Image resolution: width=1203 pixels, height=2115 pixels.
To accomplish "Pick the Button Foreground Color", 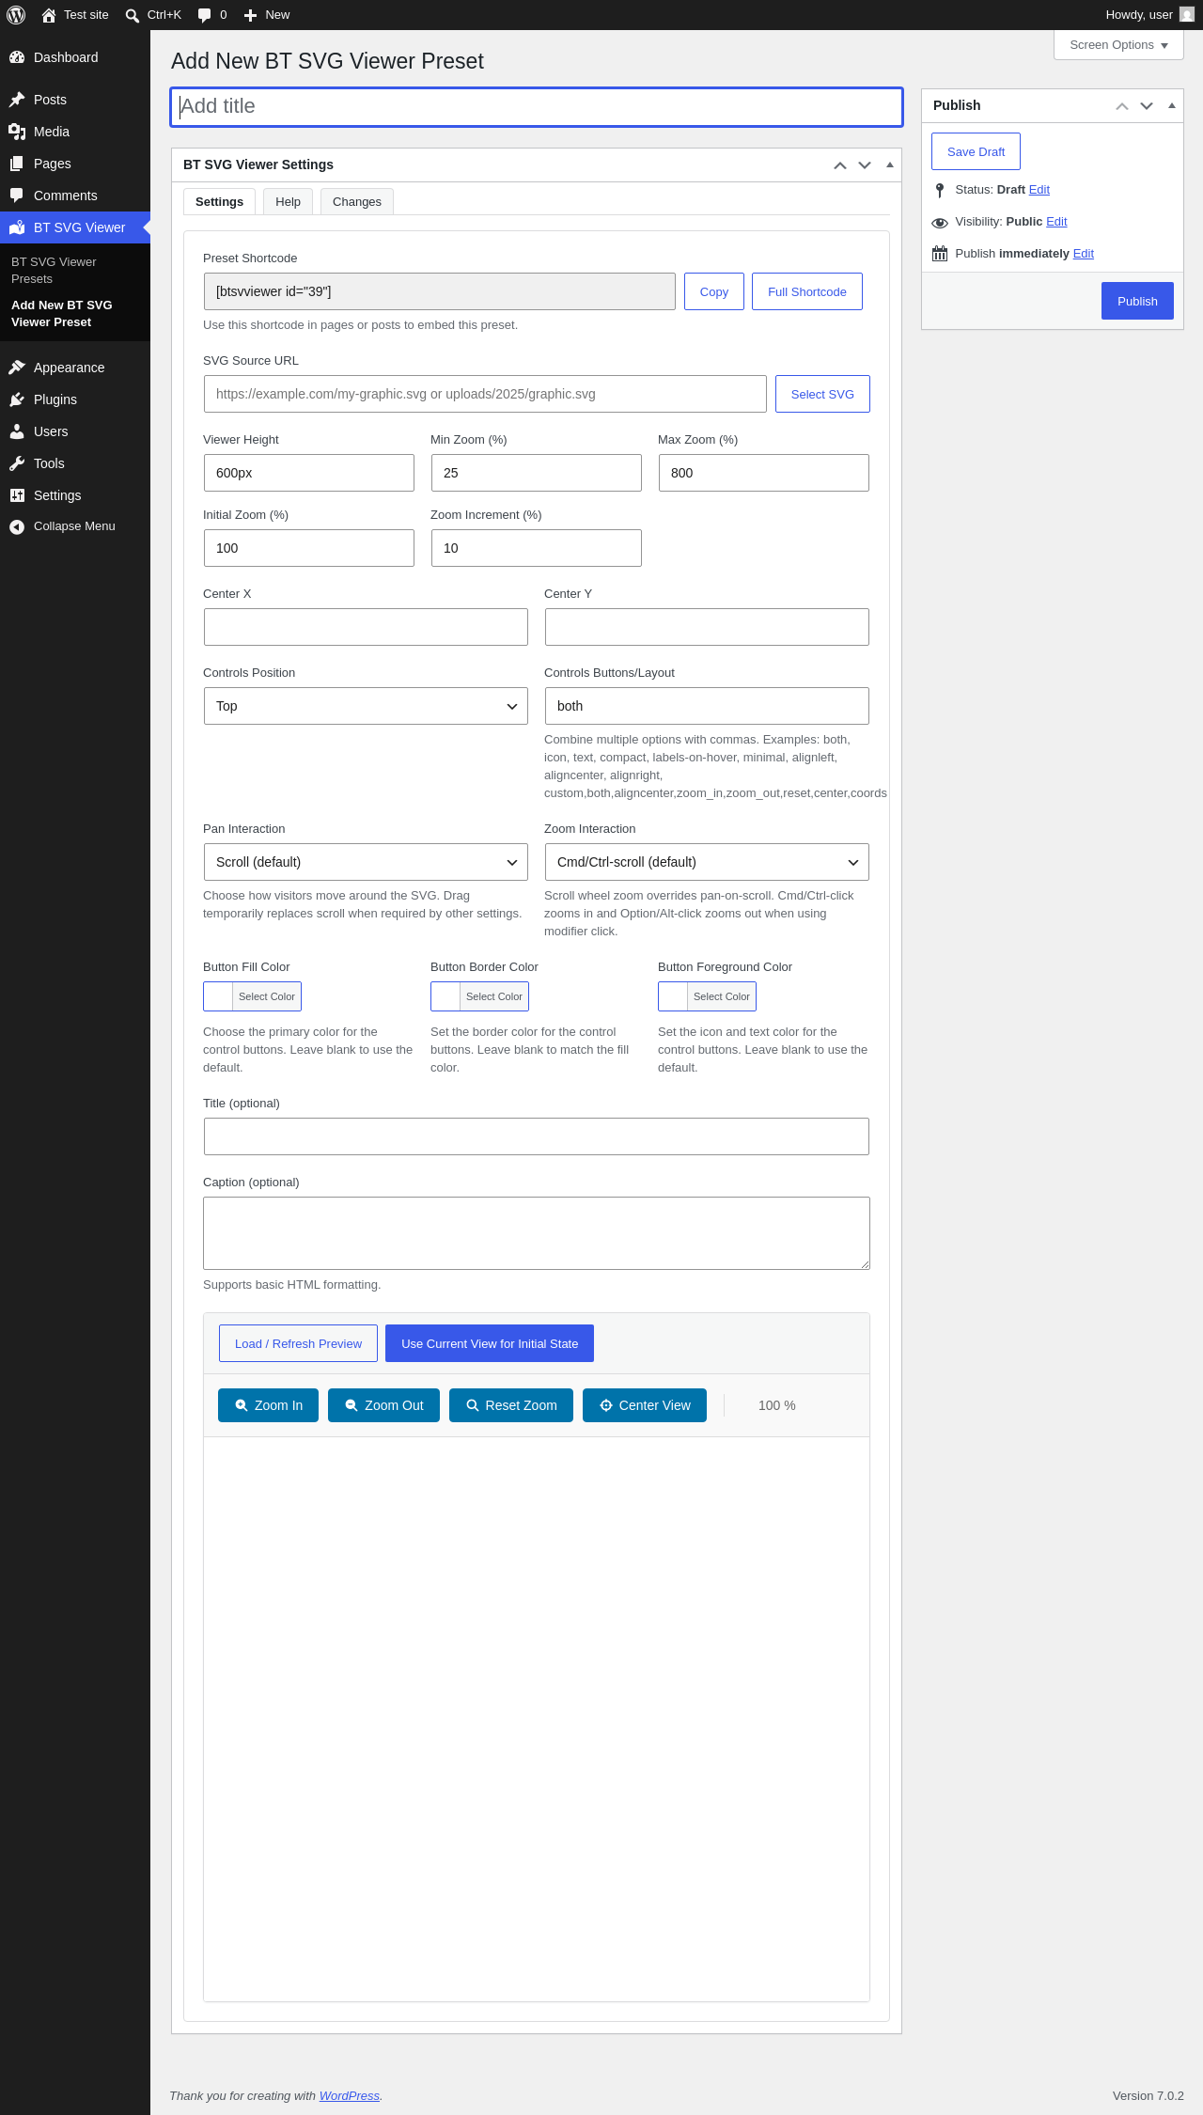I will point(707,996).
